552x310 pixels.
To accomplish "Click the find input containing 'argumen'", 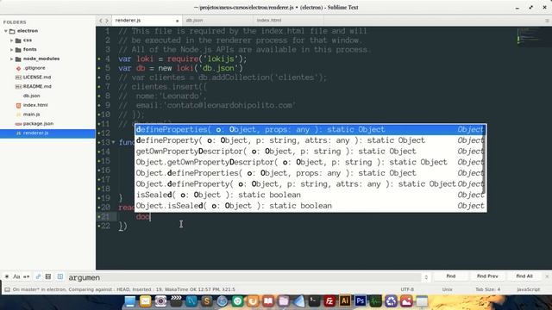I will click(245, 277).
